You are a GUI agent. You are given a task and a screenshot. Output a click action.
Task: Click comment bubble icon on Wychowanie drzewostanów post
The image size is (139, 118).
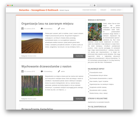click(42, 71)
